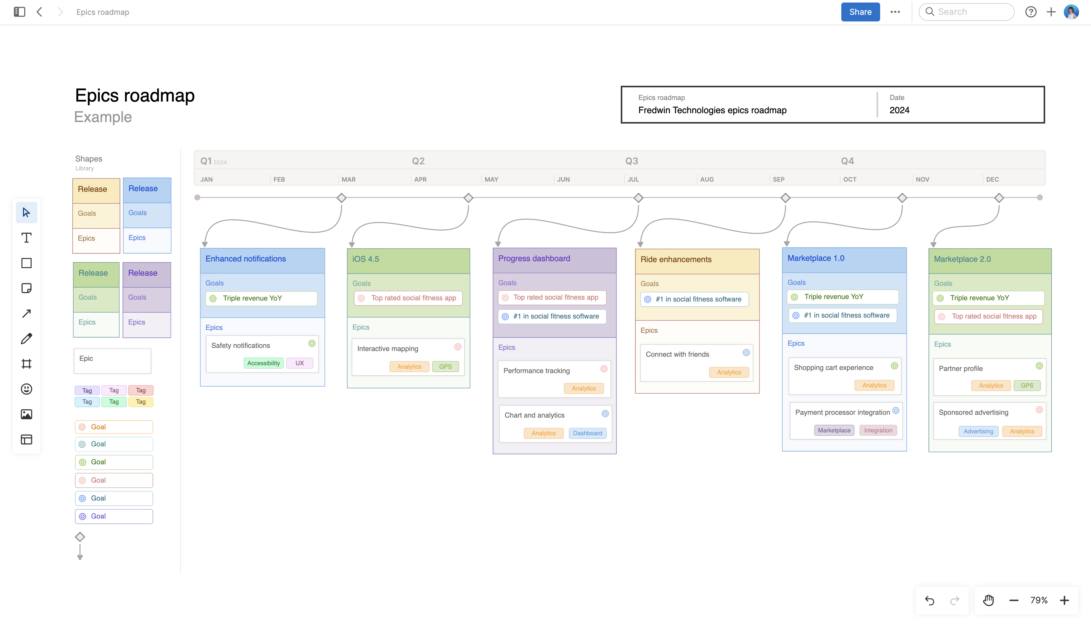Select the Text tool
Screen dimensions: 1091x627
pyautogui.click(x=26, y=237)
